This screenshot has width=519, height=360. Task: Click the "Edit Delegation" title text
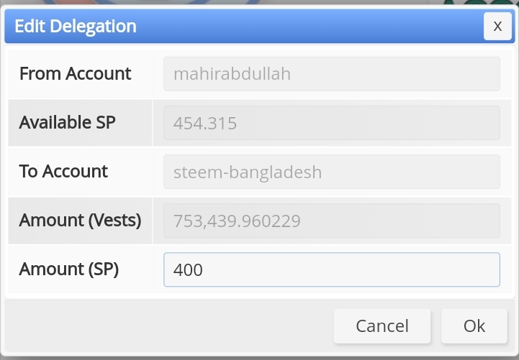tap(76, 27)
